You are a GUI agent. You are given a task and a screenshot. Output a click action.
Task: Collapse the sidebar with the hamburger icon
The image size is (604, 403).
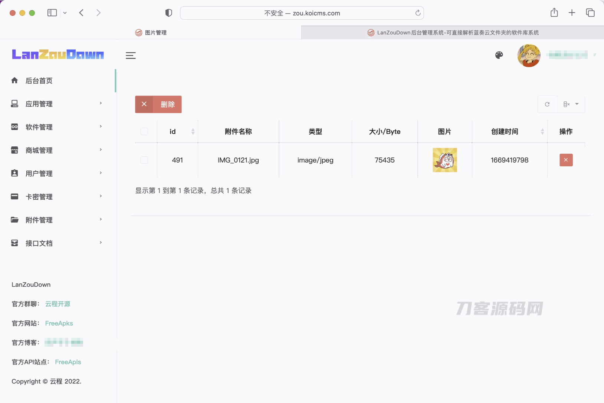pyautogui.click(x=131, y=55)
